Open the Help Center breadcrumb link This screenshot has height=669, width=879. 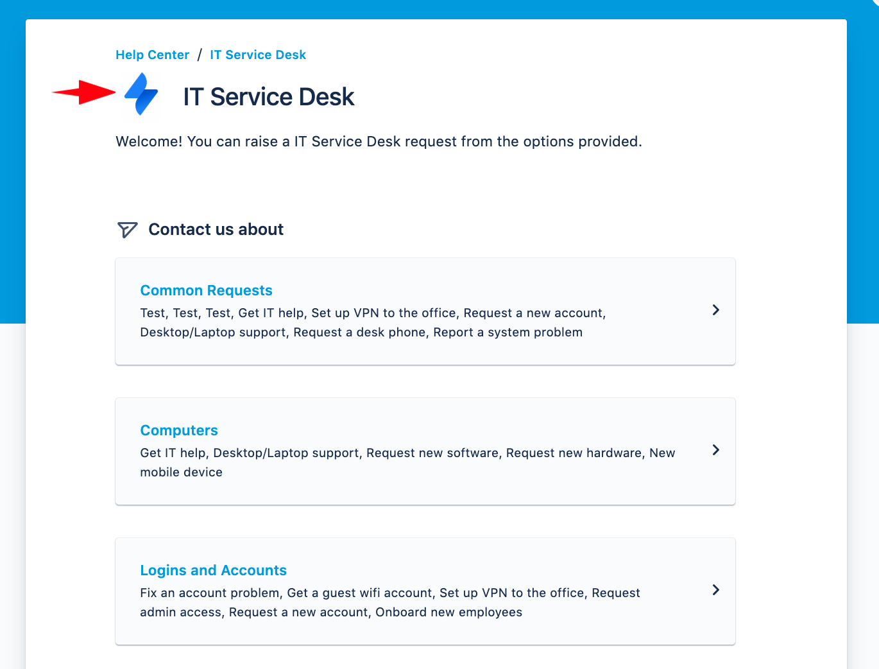coord(152,55)
